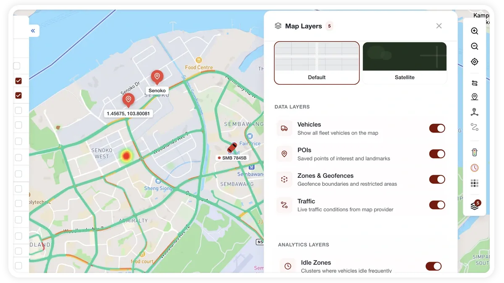Click the food court map icon

pyautogui.click(x=142, y=254)
